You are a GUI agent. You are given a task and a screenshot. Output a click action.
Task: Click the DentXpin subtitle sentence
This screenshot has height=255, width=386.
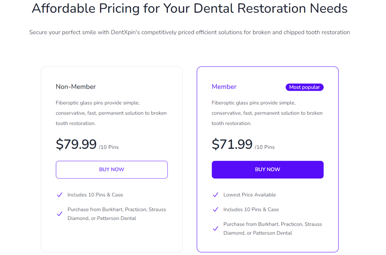click(189, 32)
